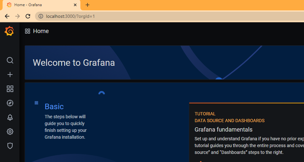
Task: Open the Home dashboard picker title
Action: pyautogui.click(x=41, y=31)
